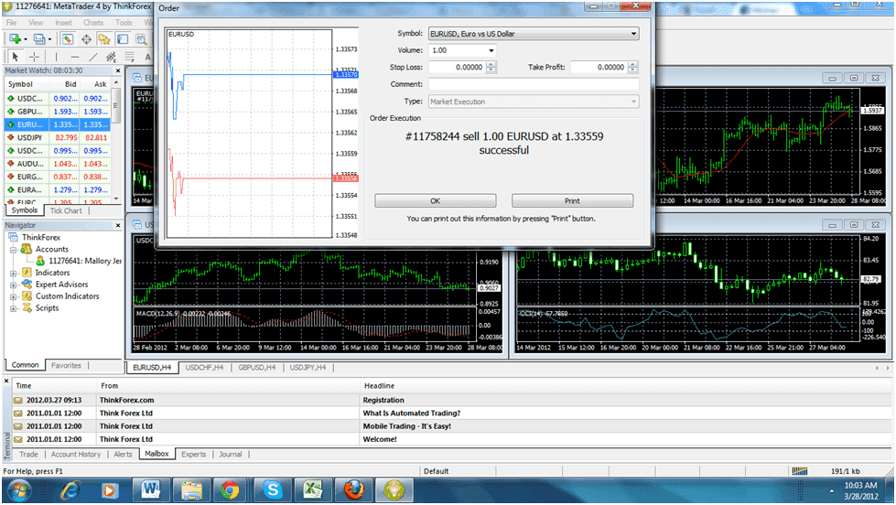Toggle the Data Window crosshair-diamond icon
896x505 pixels.
pyautogui.click(x=86, y=38)
